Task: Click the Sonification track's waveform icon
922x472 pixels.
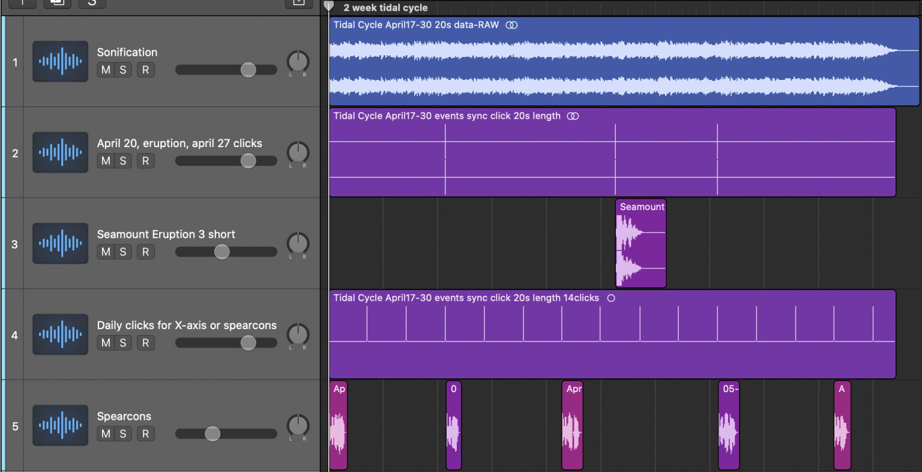Action: pos(60,61)
